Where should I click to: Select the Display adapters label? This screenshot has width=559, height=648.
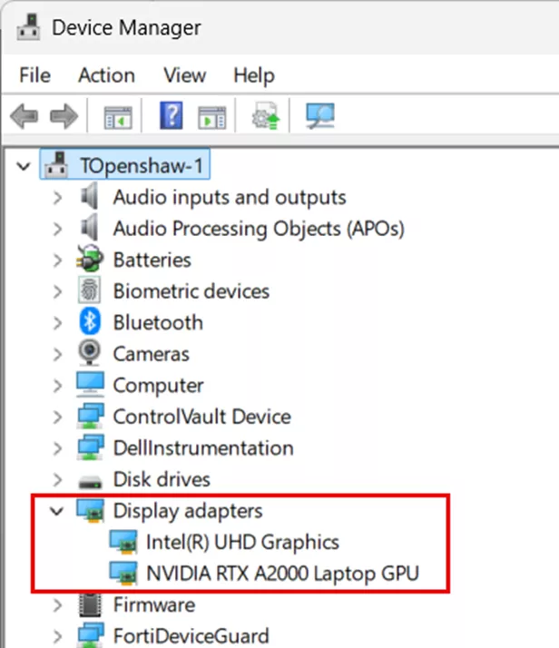coord(188,511)
